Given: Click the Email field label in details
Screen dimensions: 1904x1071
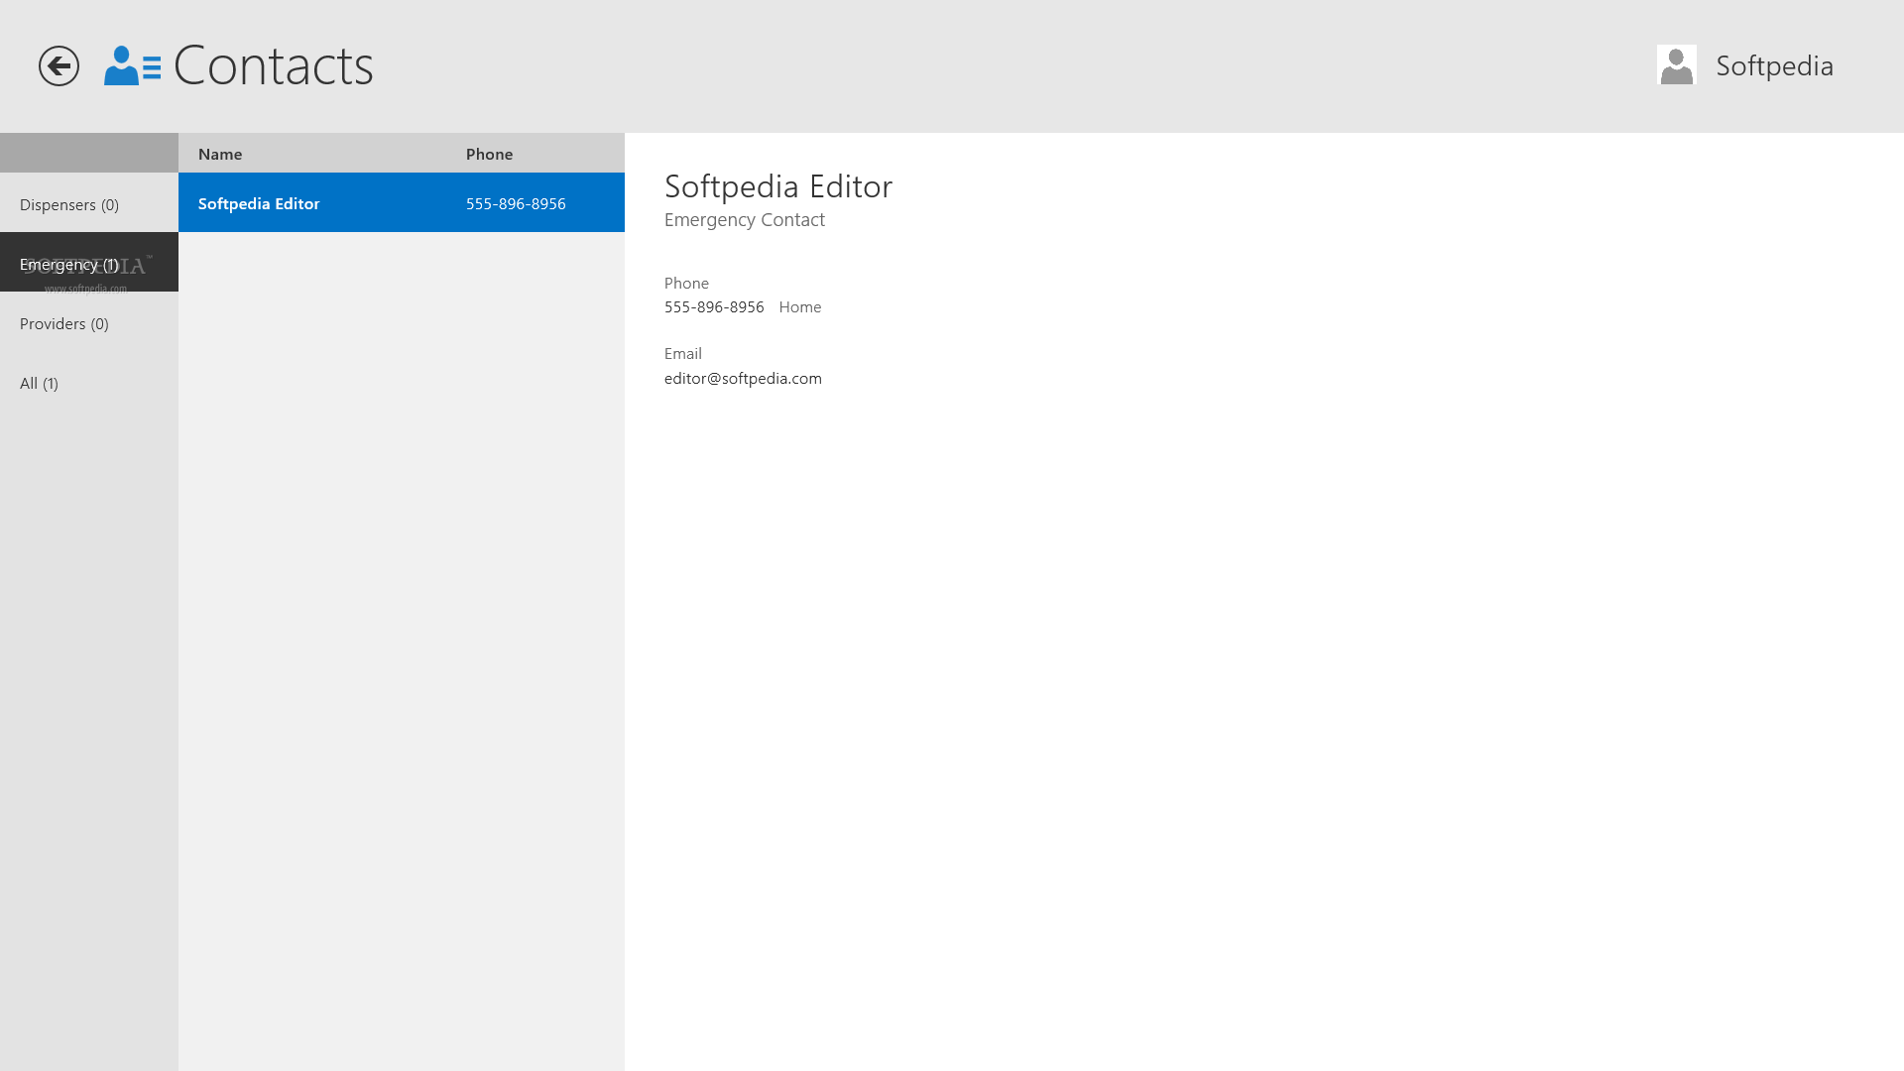Looking at the screenshot, I should pos(682,353).
